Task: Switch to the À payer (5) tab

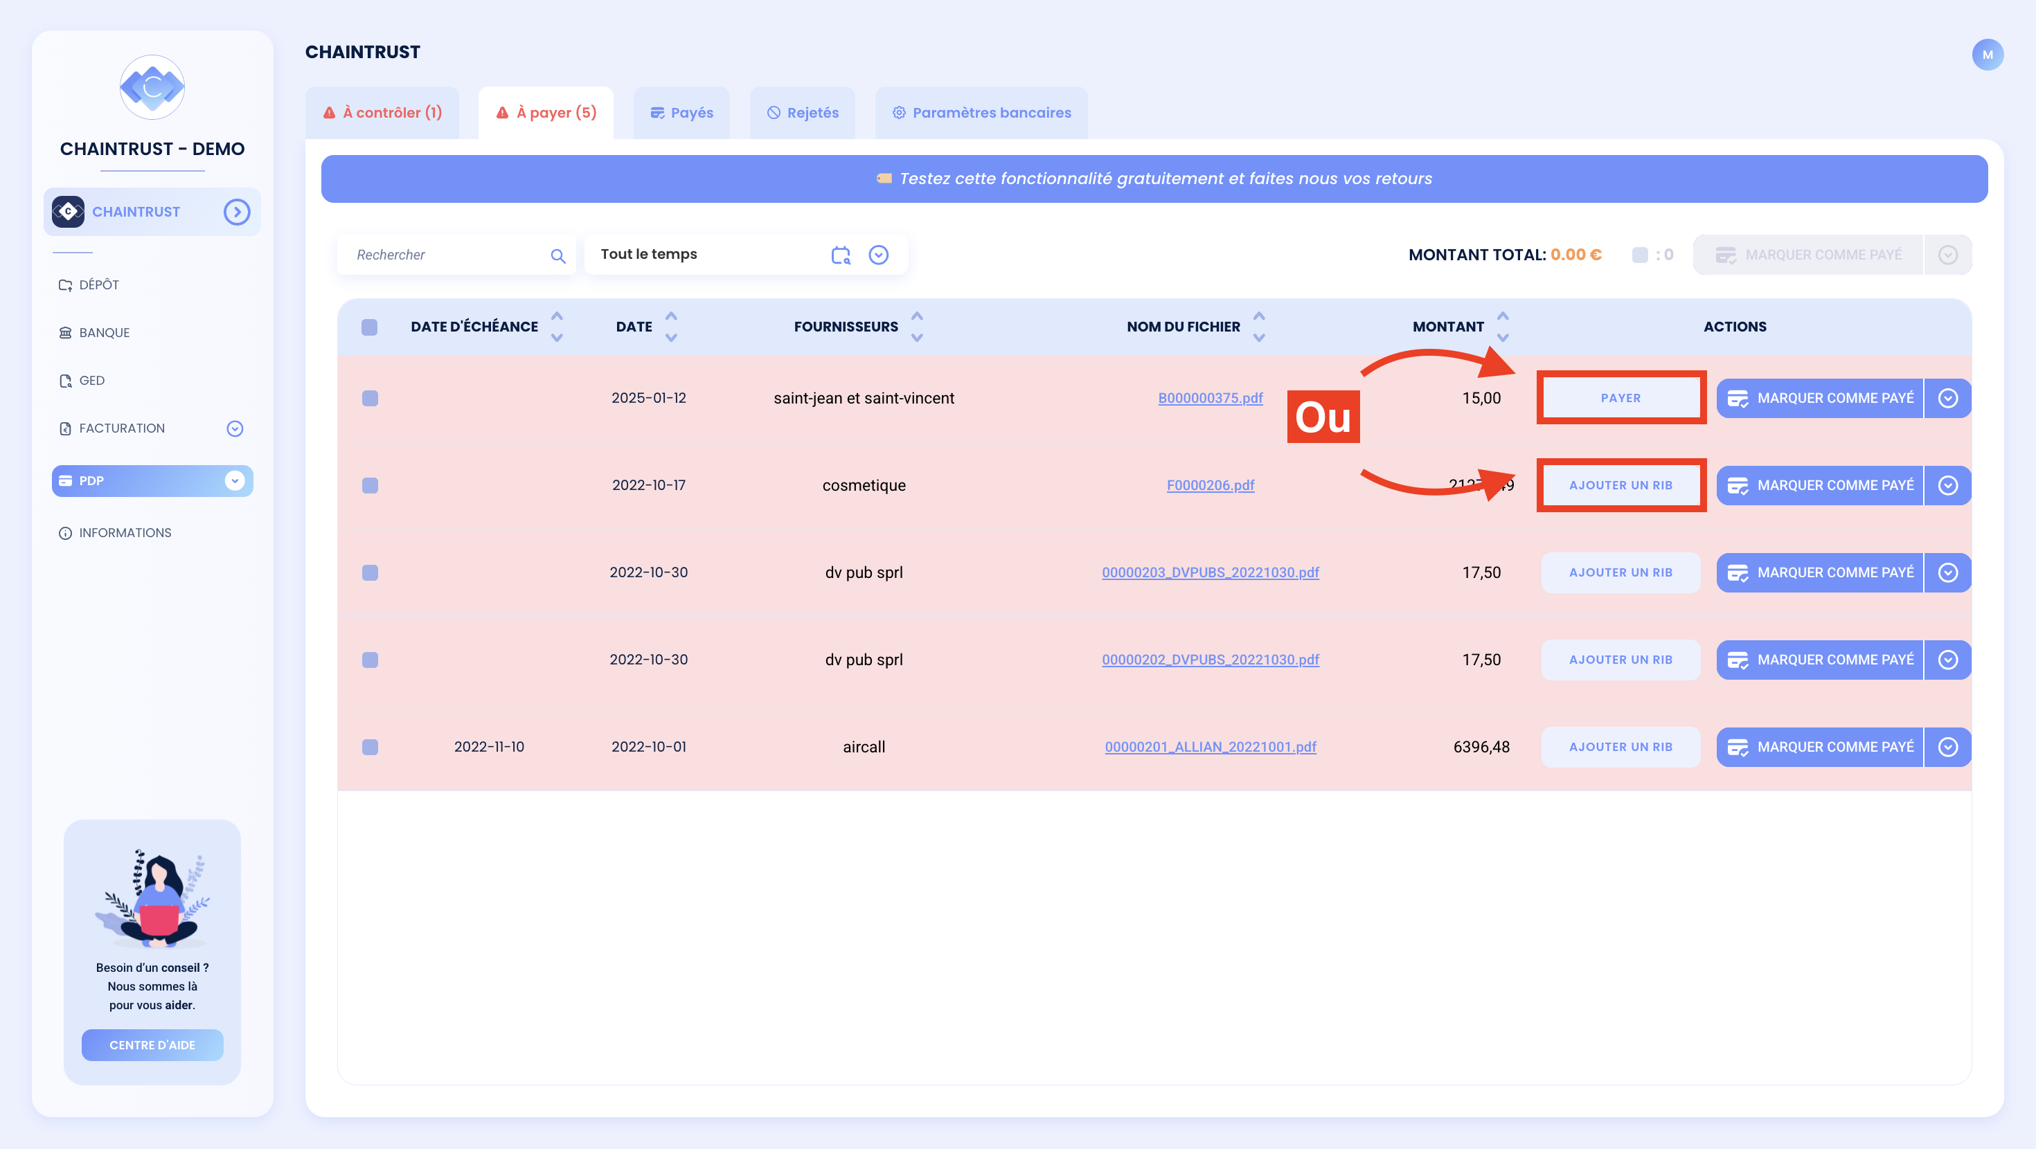Action: click(x=546, y=113)
